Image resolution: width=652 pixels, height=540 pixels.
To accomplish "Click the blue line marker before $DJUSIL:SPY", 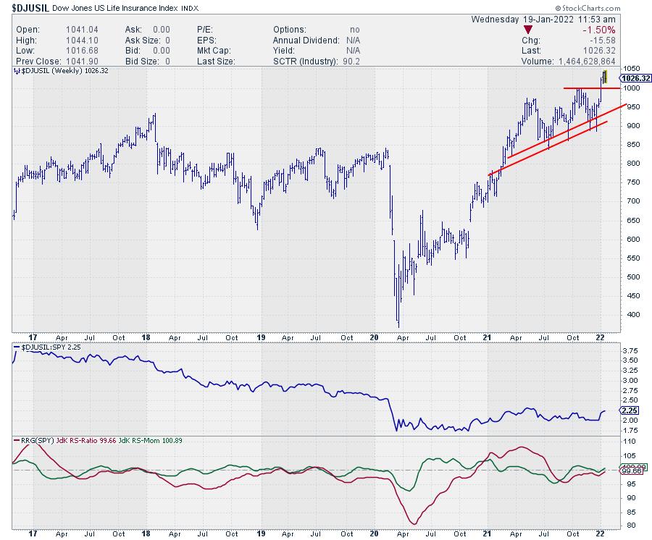I will [x=17, y=348].
